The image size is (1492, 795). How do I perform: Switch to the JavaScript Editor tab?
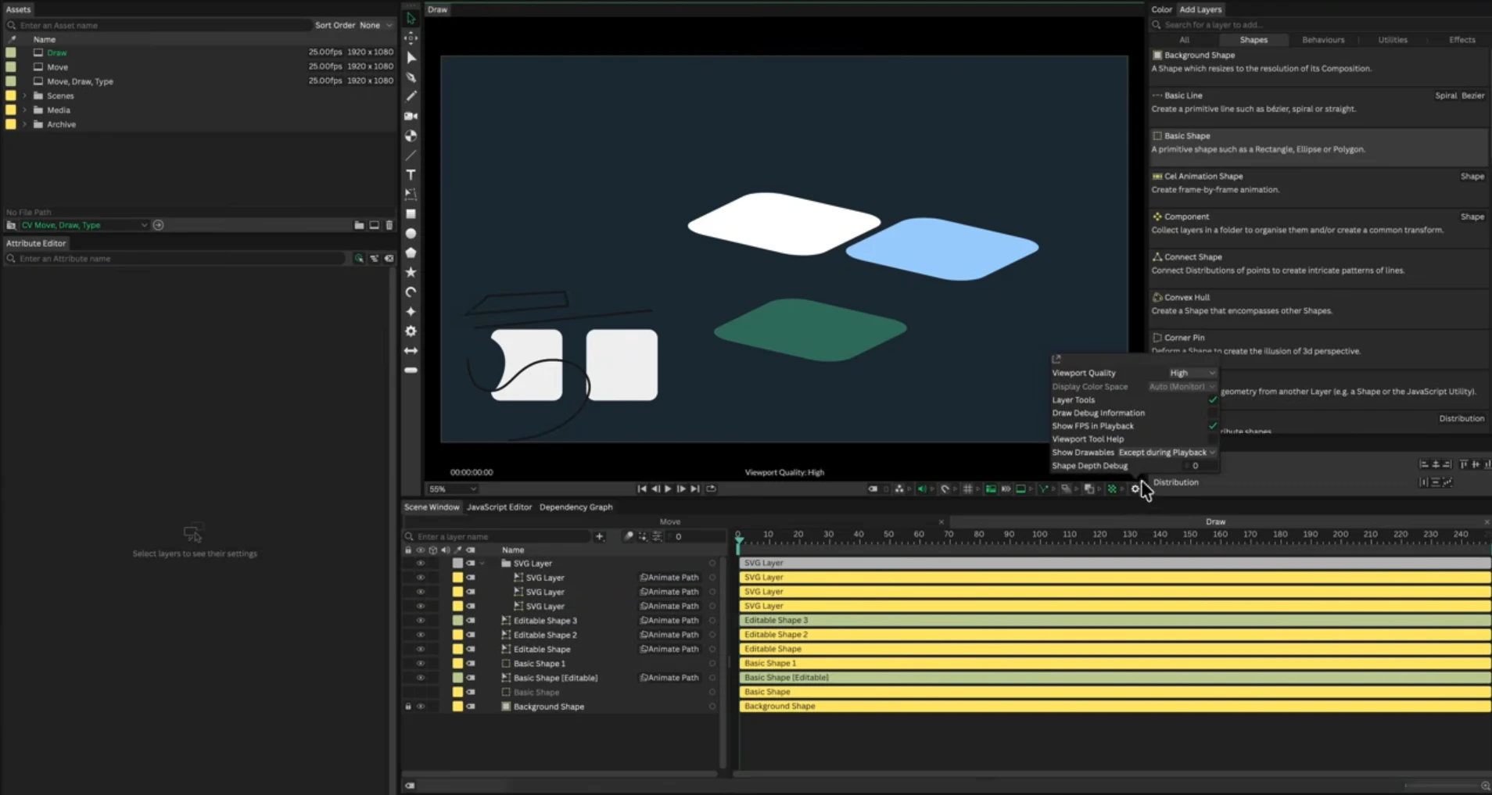(x=499, y=507)
